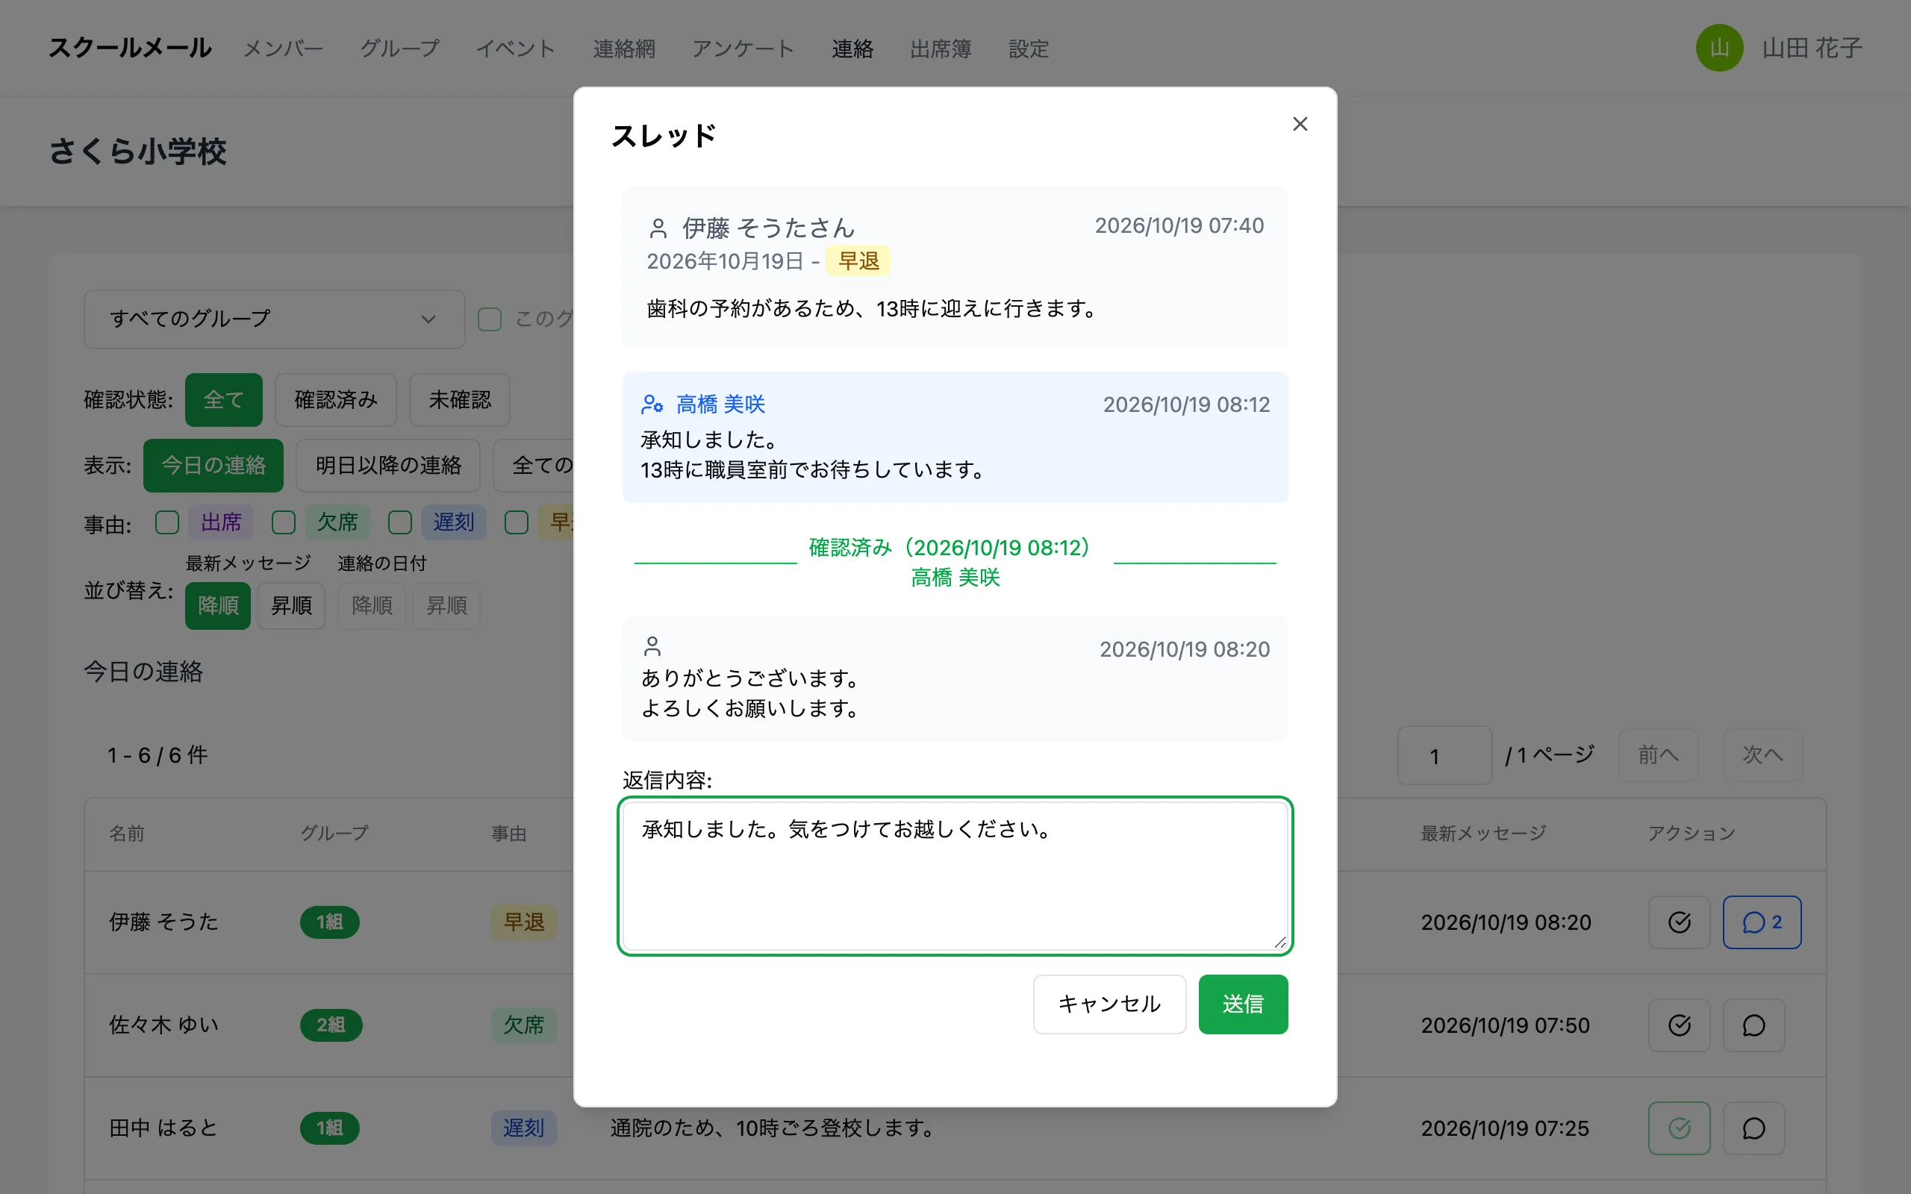This screenshot has width=1911, height=1194.
Task: Click the 1組 badge for 伊藤 そうた
Action: tap(329, 922)
